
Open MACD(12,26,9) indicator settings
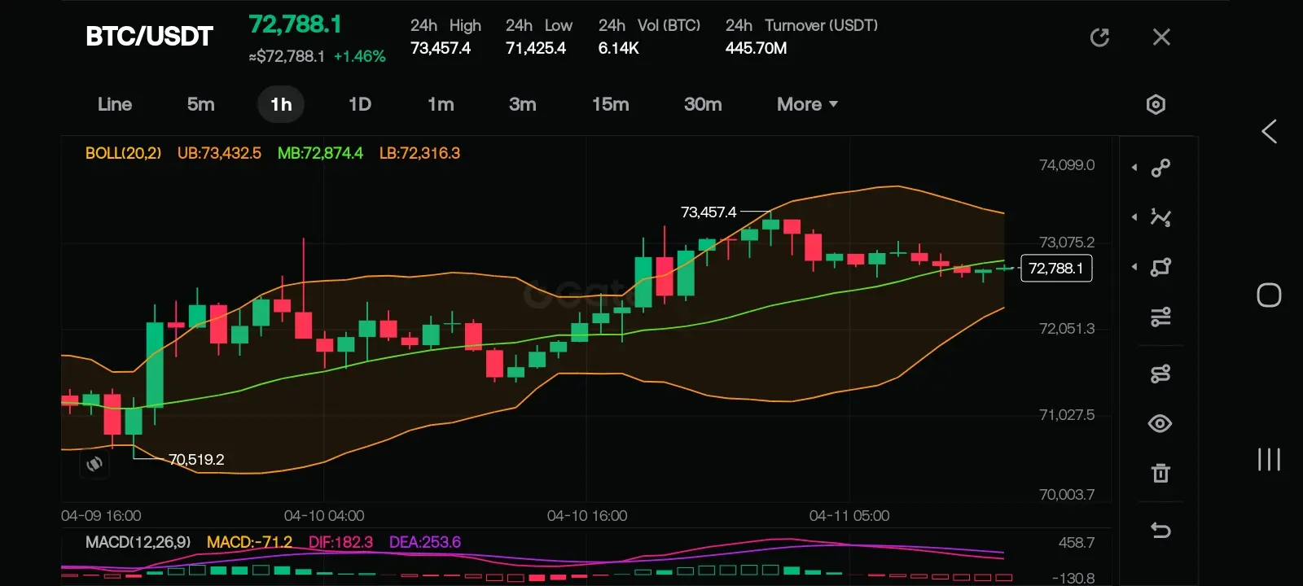pos(138,542)
